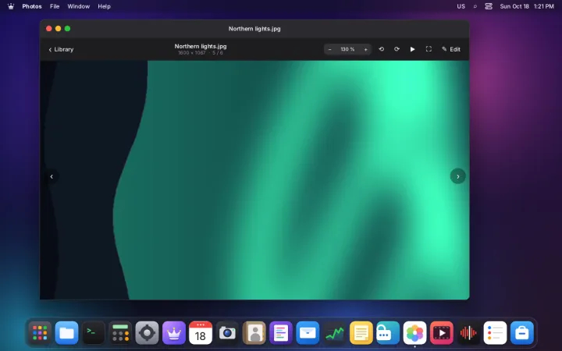562x351 pixels.
Task: Open the crown system menu
Action: [x=11, y=6]
